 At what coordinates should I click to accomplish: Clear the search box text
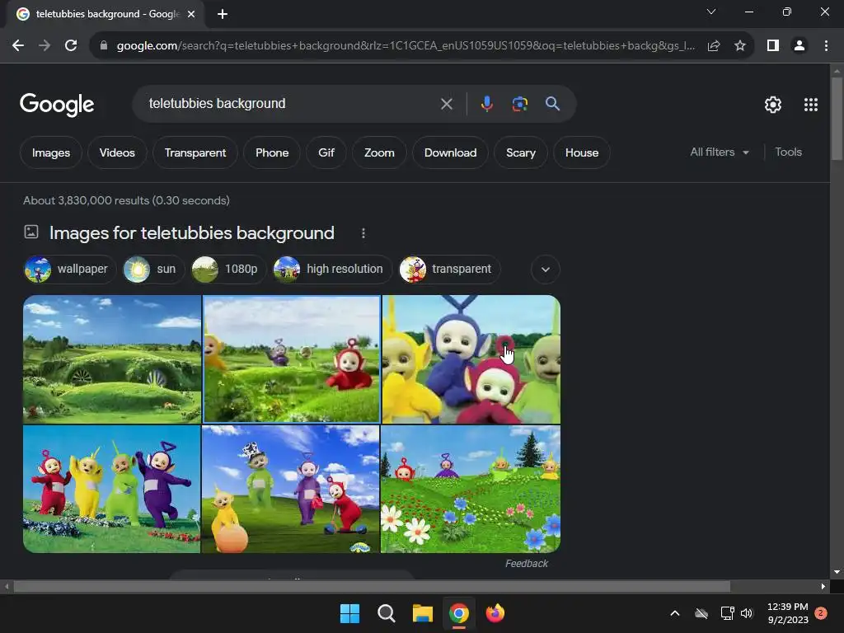click(446, 104)
